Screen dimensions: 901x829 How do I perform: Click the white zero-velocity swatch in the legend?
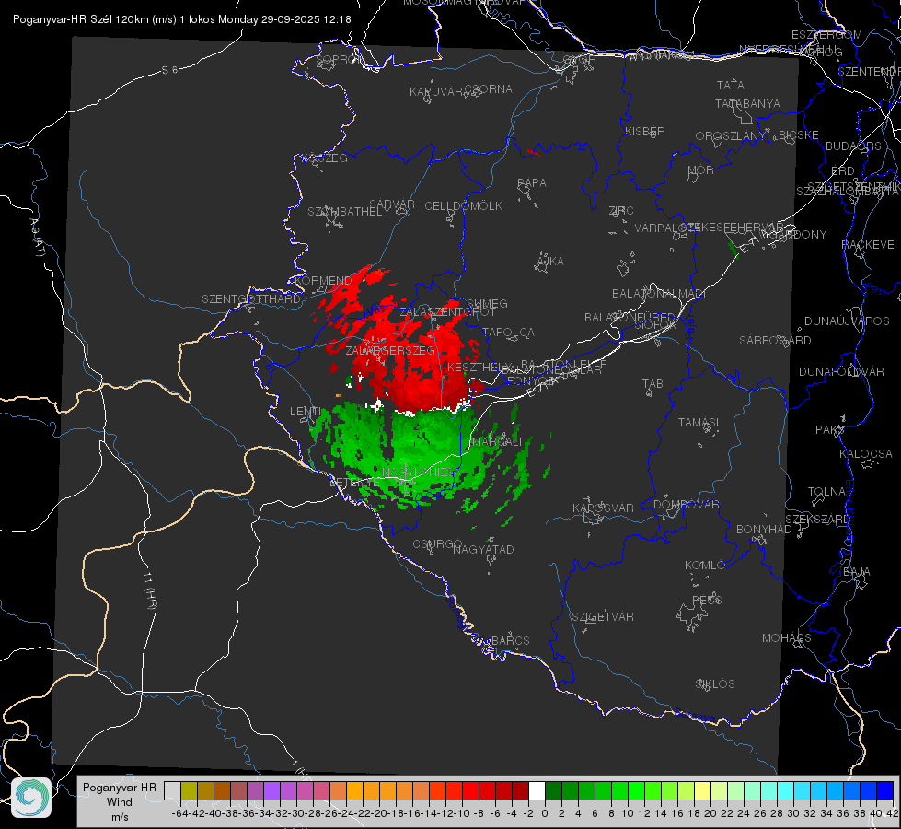pos(537,790)
